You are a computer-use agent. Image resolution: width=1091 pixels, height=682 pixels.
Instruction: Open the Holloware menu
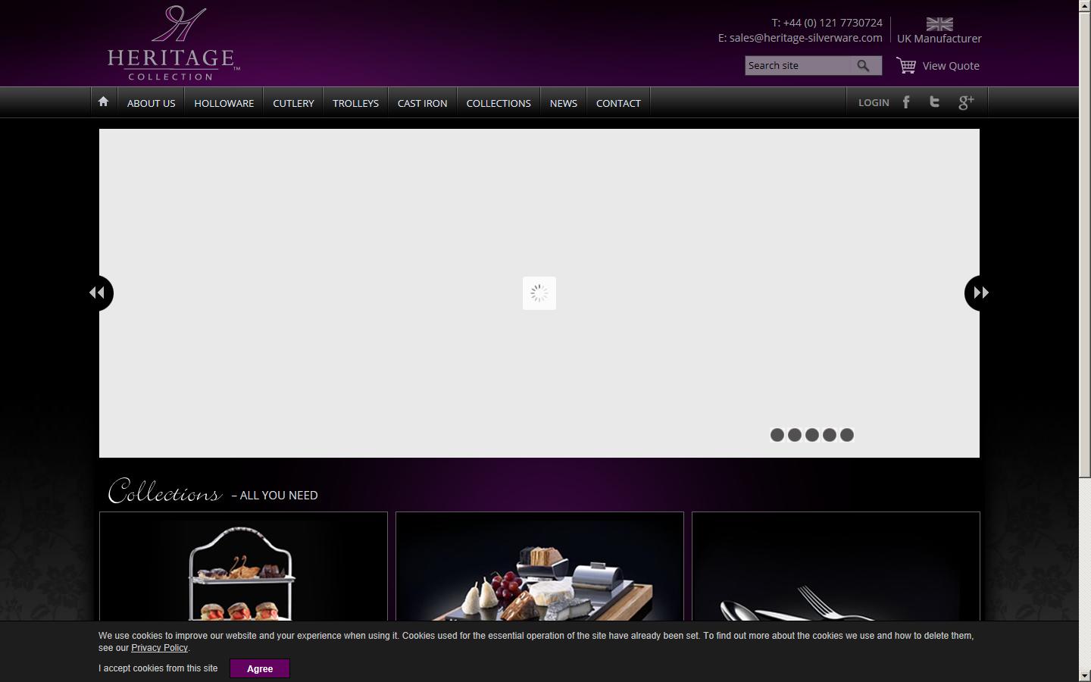pyautogui.click(x=224, y=103)
